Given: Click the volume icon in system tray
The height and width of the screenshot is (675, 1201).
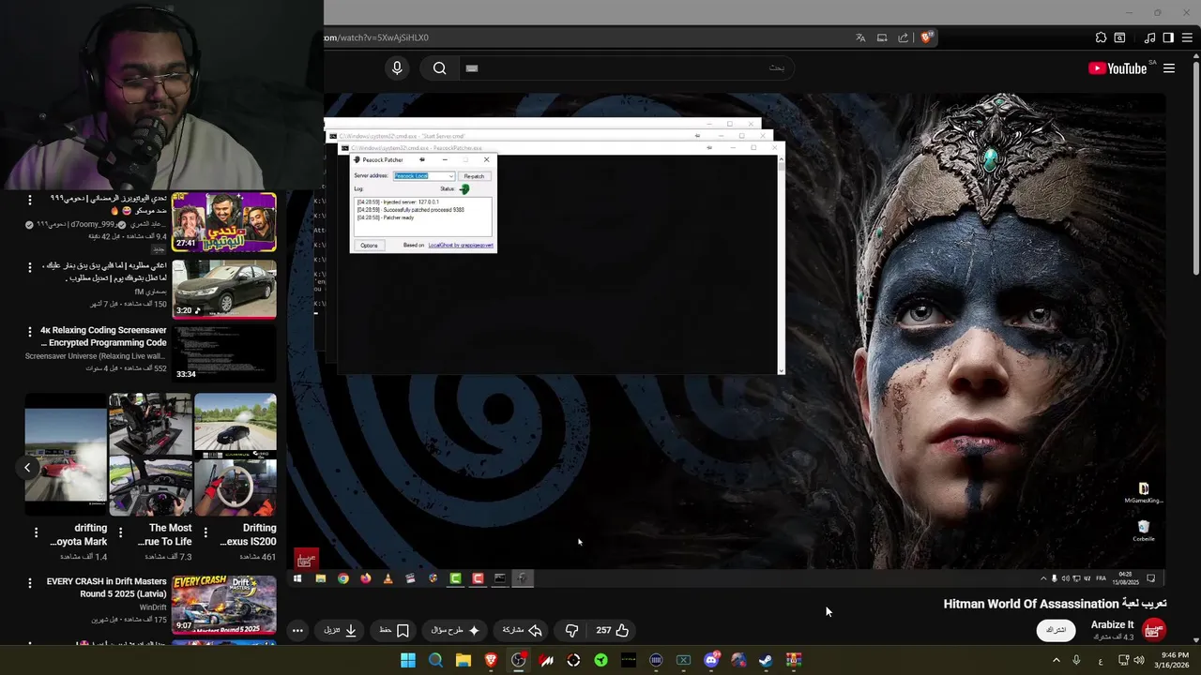Looking at the screenshot, I should (x=1139, y=660).
